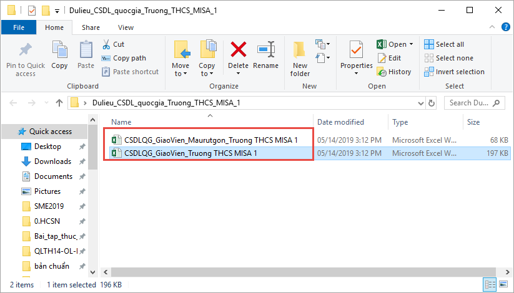Sort by the Type column
Viewport: 514px width, 293px height.
(x=400, y=122)
